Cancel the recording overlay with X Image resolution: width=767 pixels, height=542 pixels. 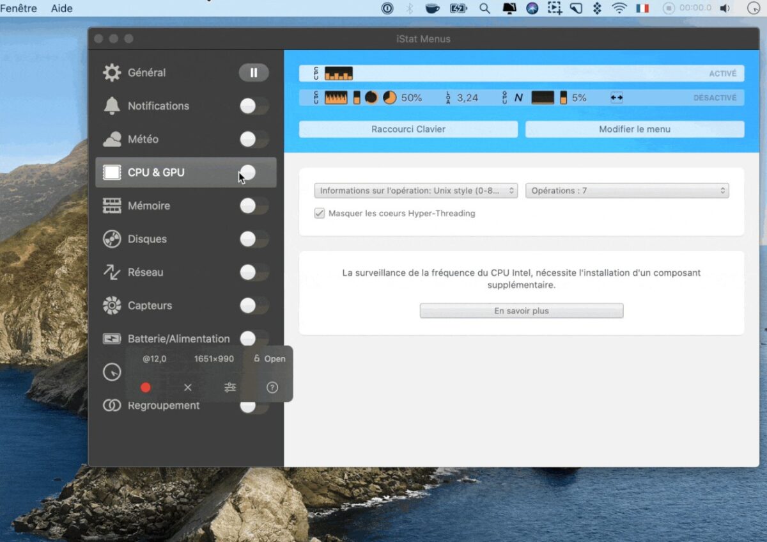point(188,387)
